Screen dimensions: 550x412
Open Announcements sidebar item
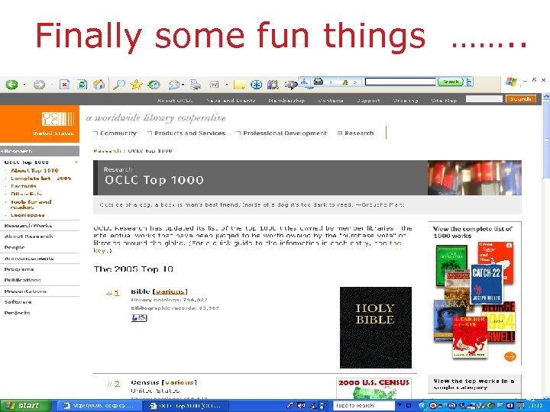(29, 259)
